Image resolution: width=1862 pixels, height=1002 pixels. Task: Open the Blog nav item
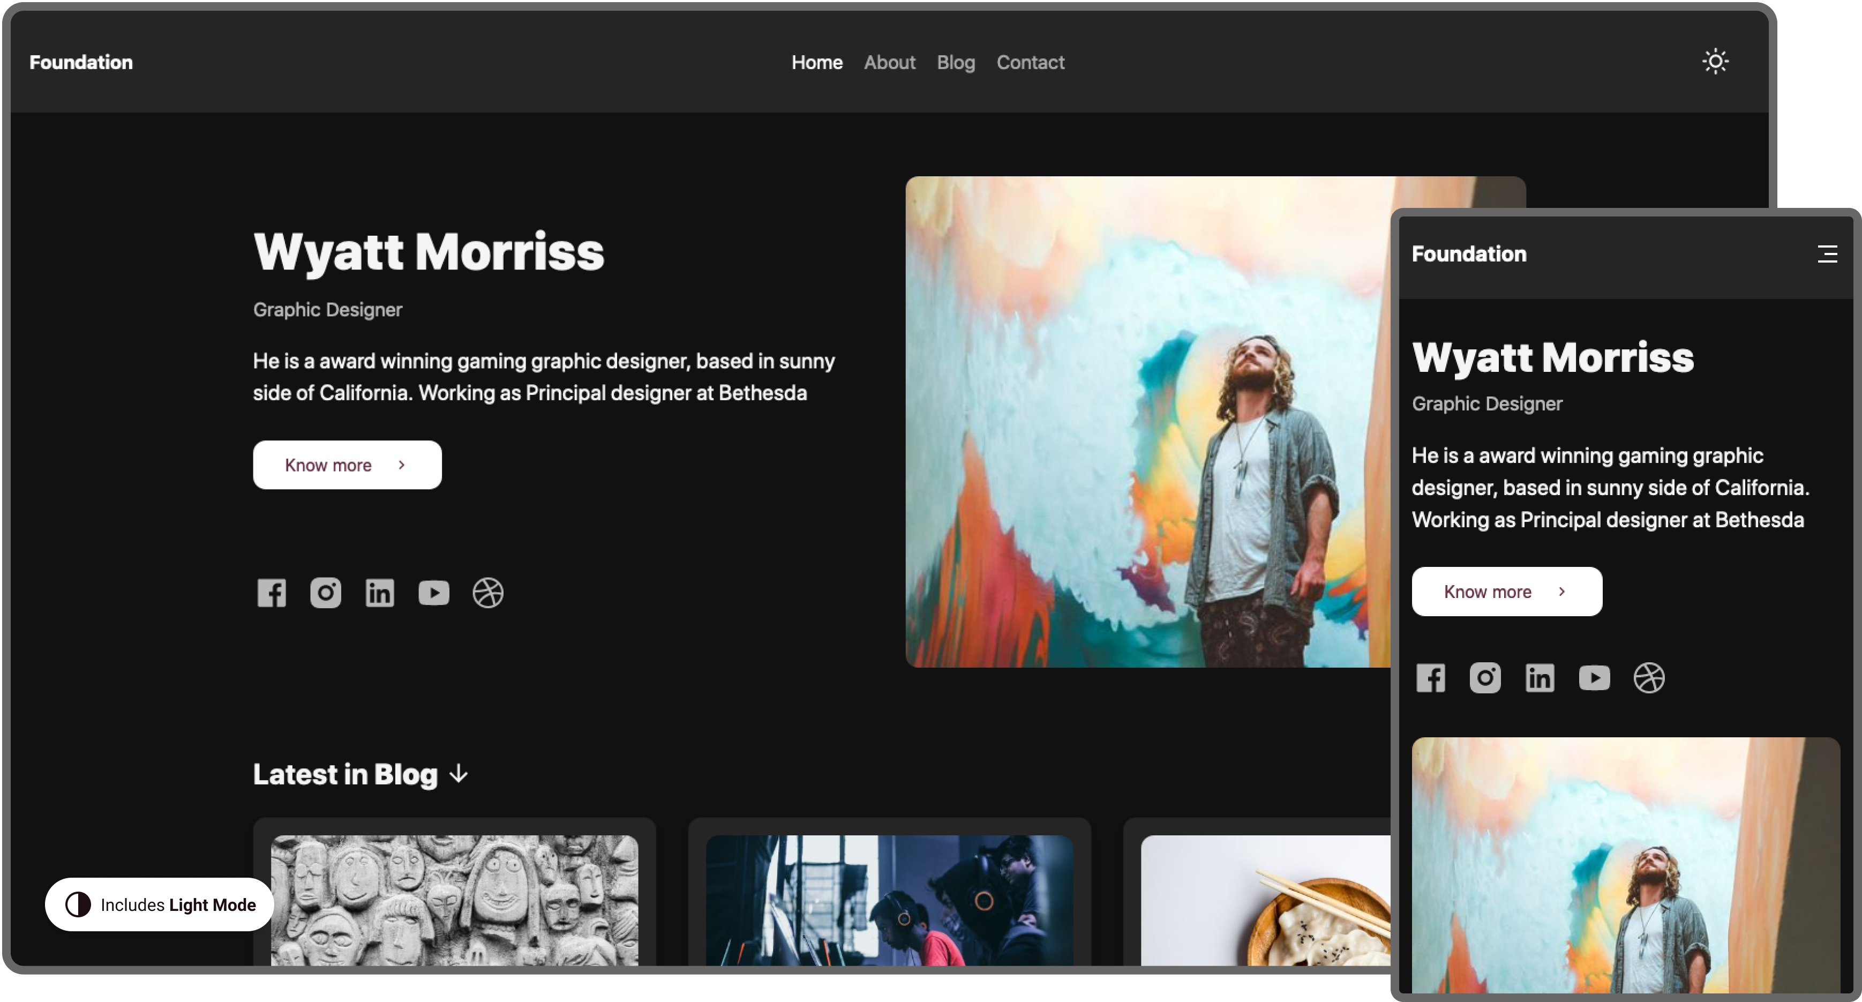click(956, 62)
